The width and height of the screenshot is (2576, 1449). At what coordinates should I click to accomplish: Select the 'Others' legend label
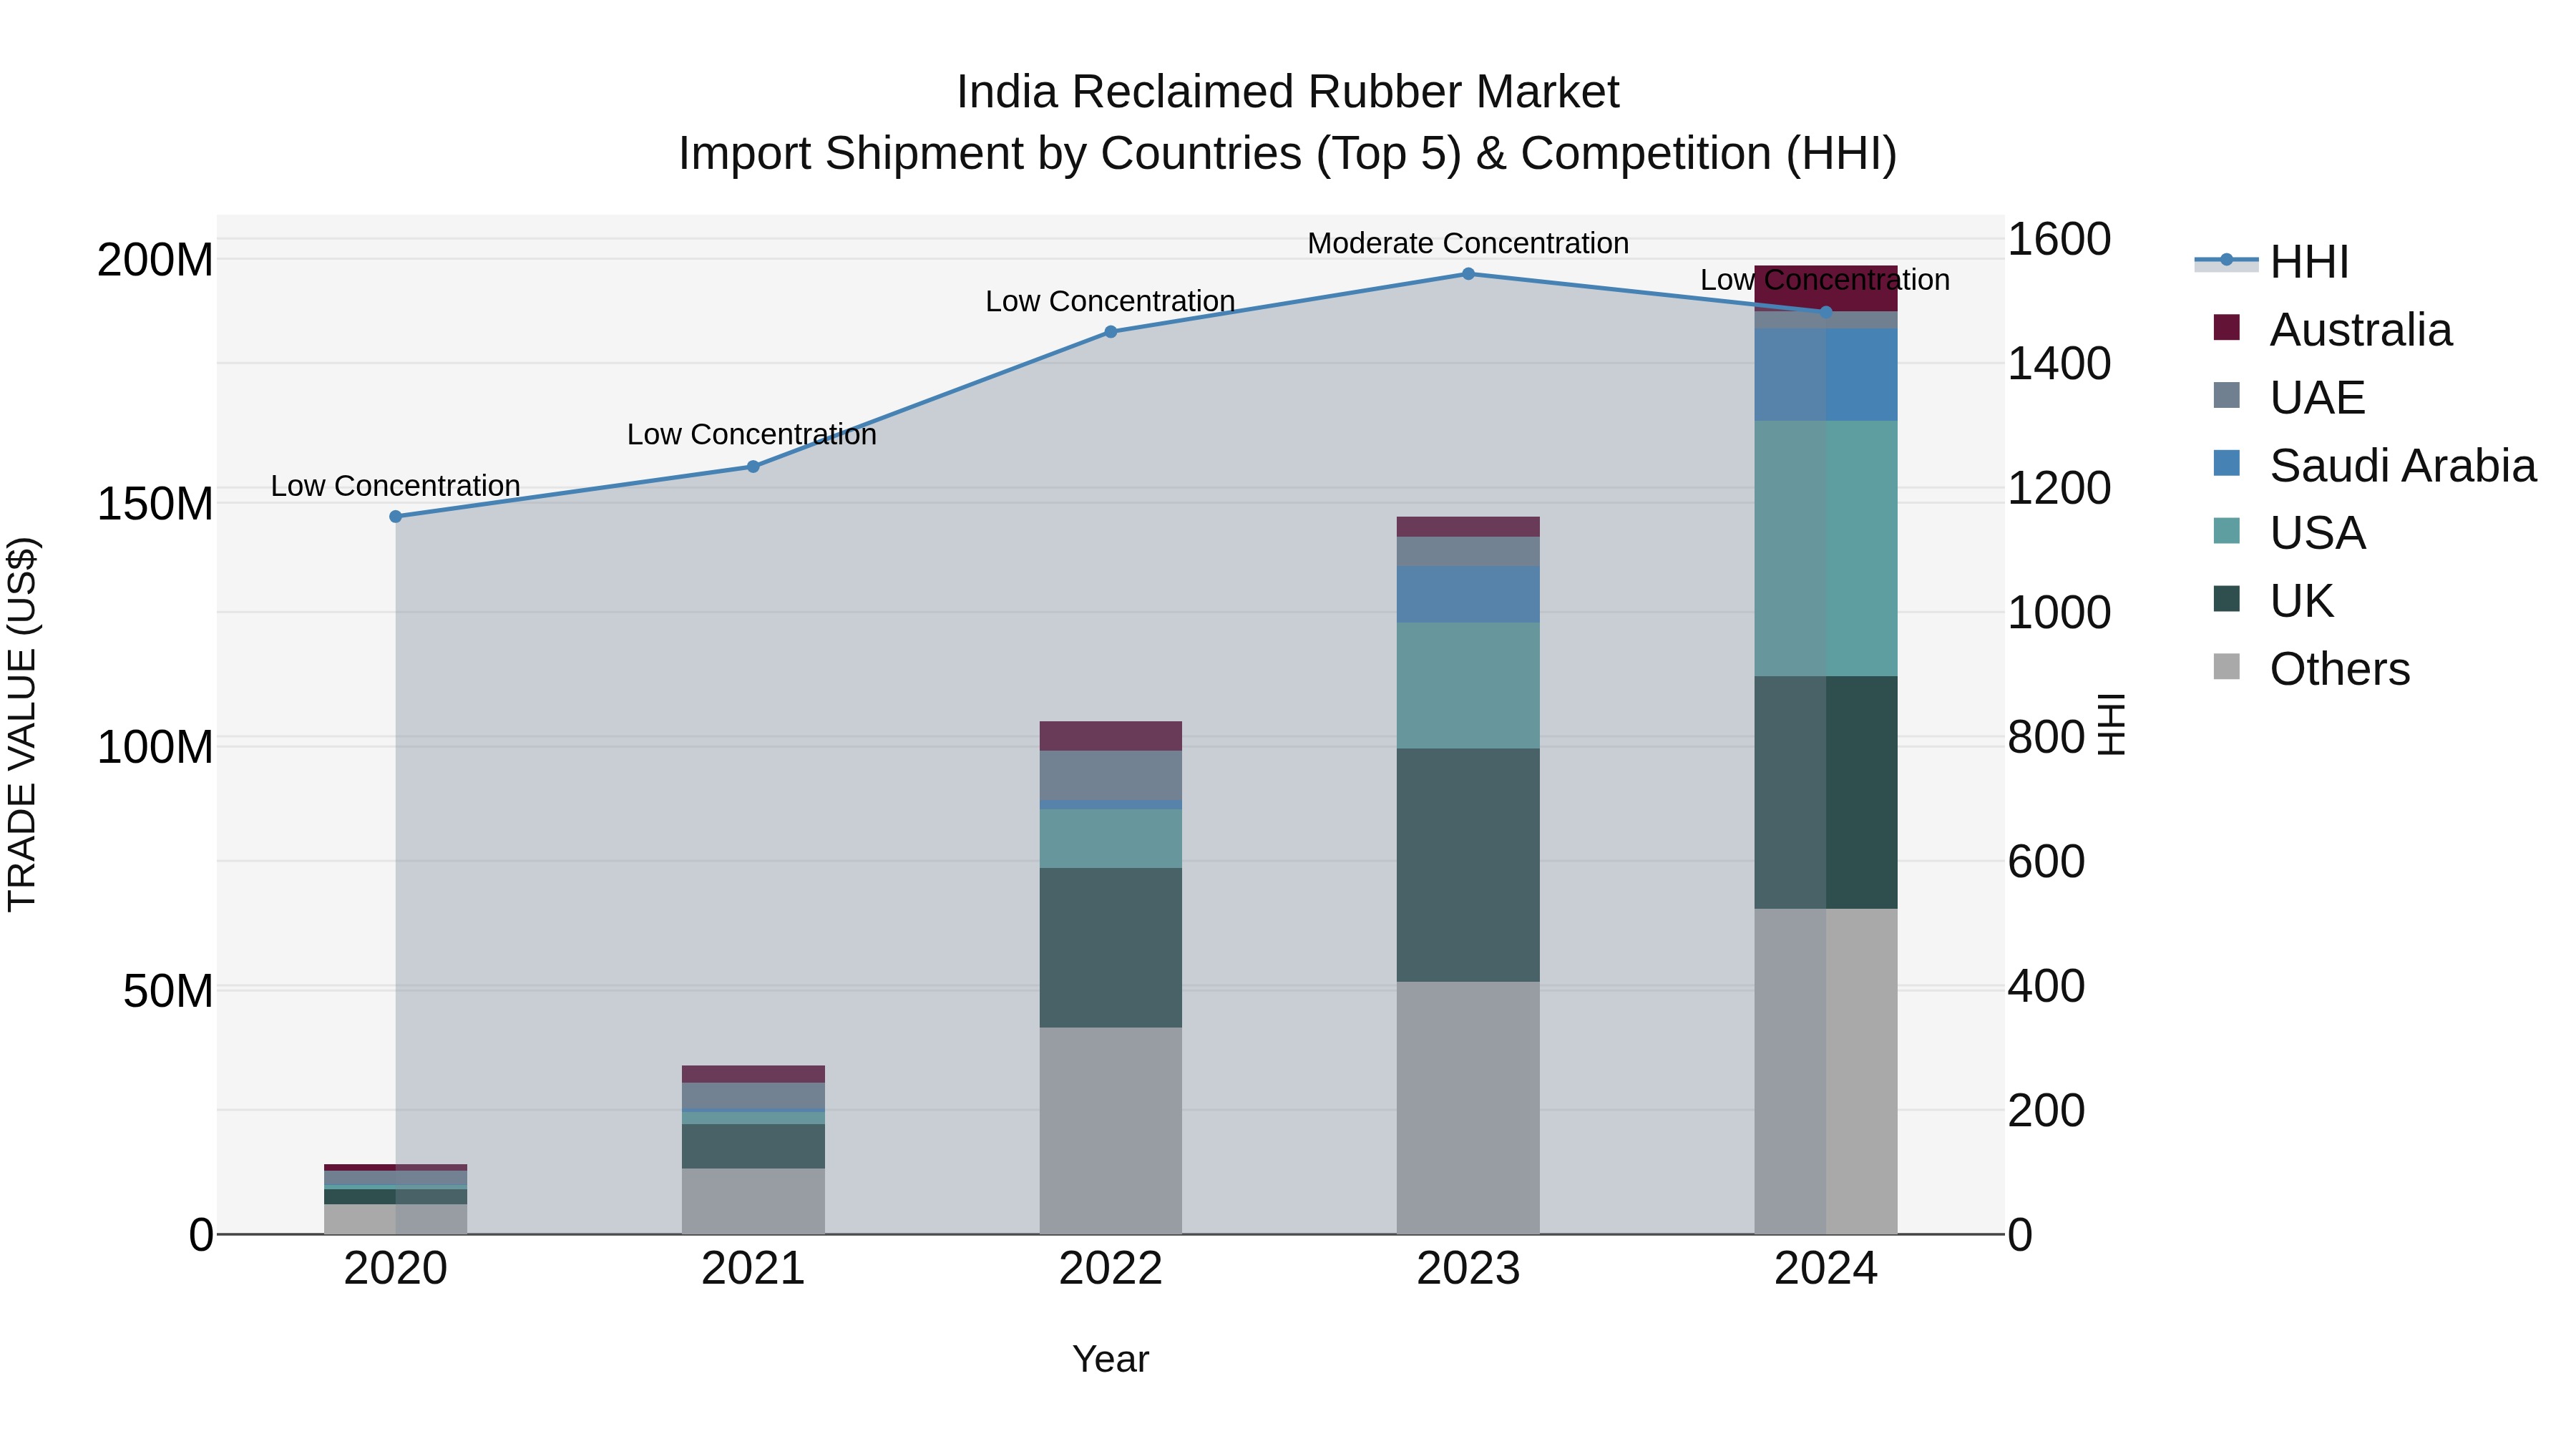click(2340, 669)
